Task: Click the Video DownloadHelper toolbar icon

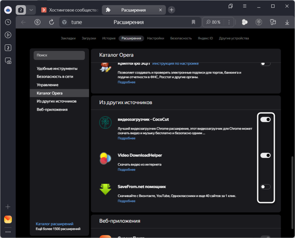Action: (245, 22)
